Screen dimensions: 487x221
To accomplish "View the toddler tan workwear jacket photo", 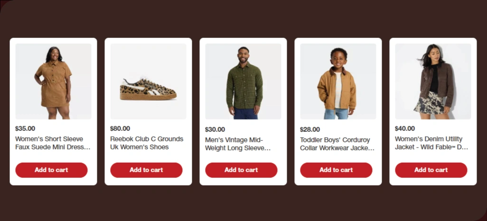I will point(338,82).
